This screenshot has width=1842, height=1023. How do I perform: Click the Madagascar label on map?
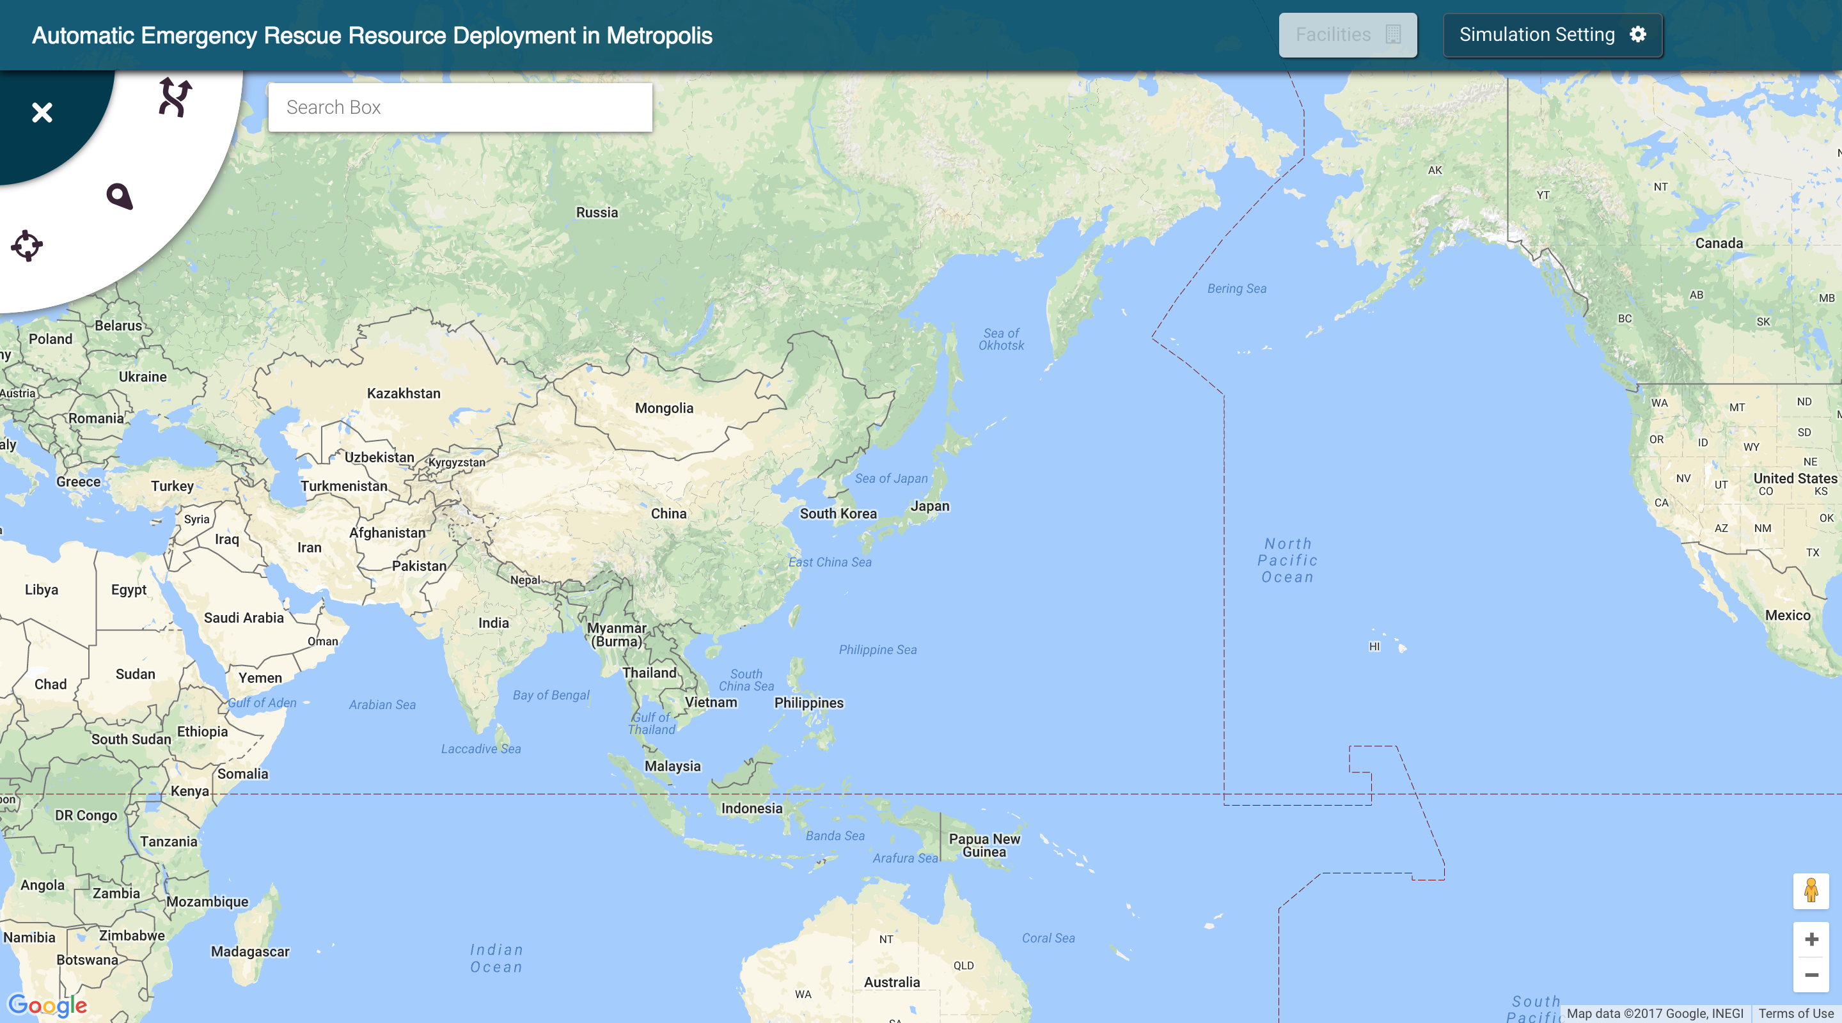click(249, 951)
